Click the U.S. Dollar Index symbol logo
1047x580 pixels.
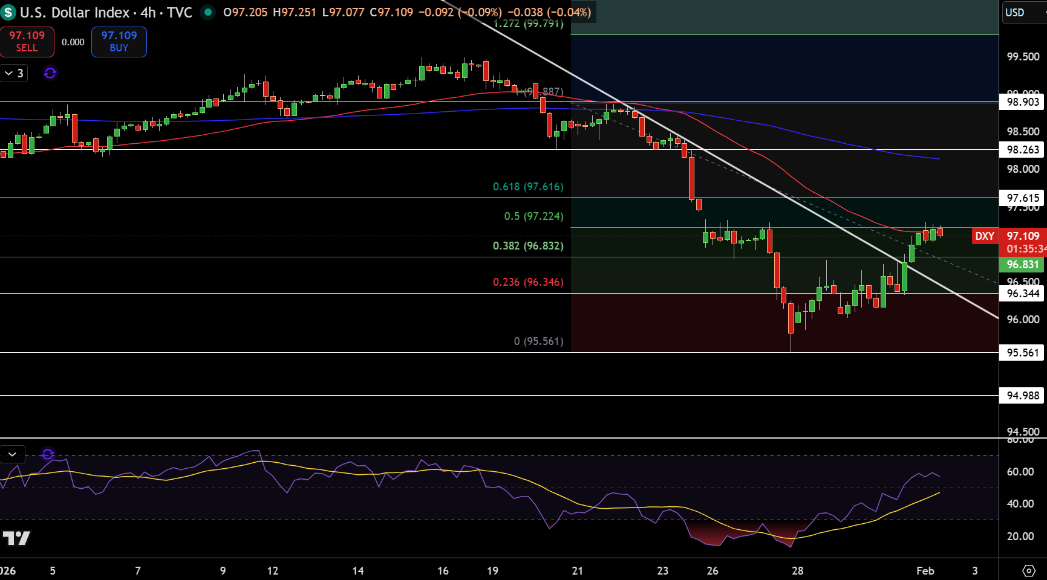point(8,12)
